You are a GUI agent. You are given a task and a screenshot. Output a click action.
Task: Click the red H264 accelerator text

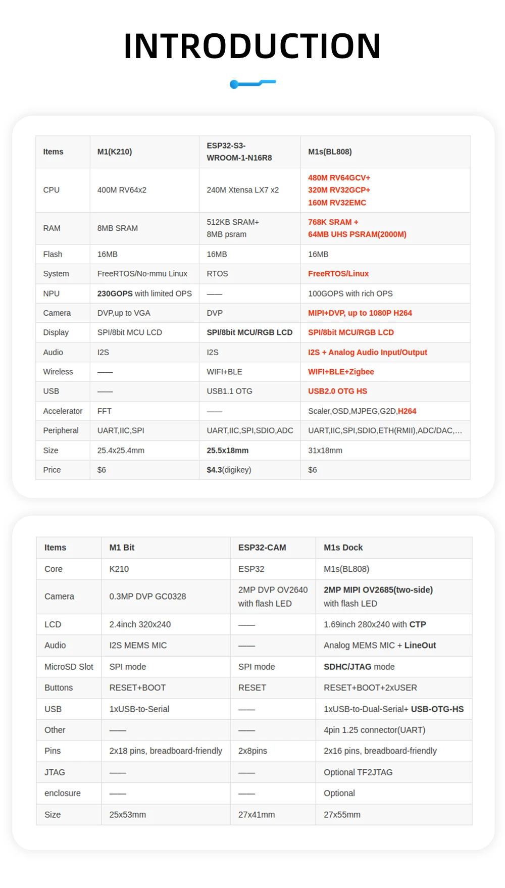pos(407,411)
